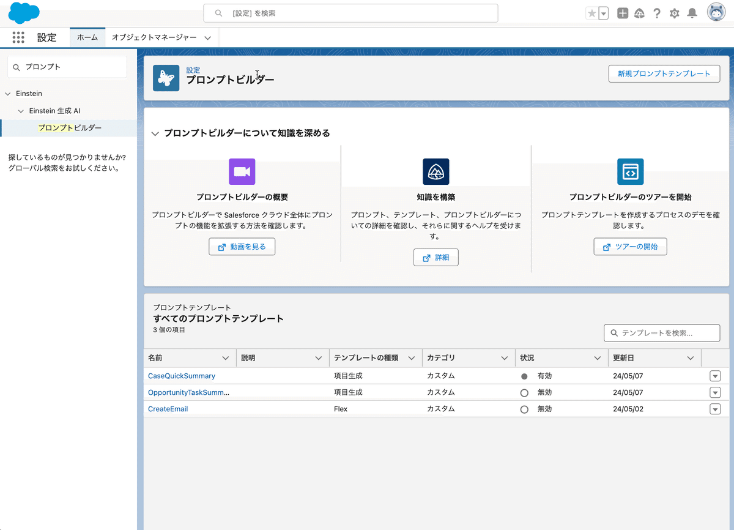Click the ツアーの開始 button
This screenshot has width=734, height=530.
630,247
